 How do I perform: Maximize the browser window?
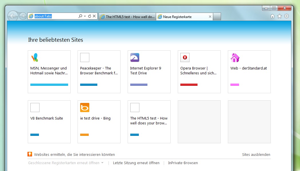click(274, 8)
